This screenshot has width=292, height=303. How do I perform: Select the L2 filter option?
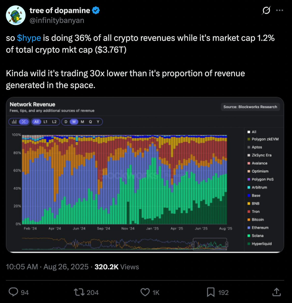click(x=54, y=122)
